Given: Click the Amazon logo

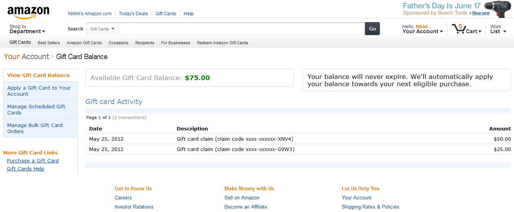Looking at the screenshot, I should pos(28,13).
